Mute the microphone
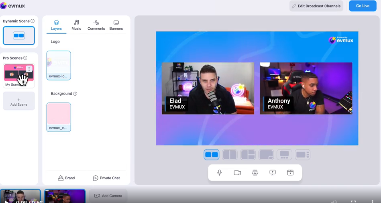 tap(220, 172)
